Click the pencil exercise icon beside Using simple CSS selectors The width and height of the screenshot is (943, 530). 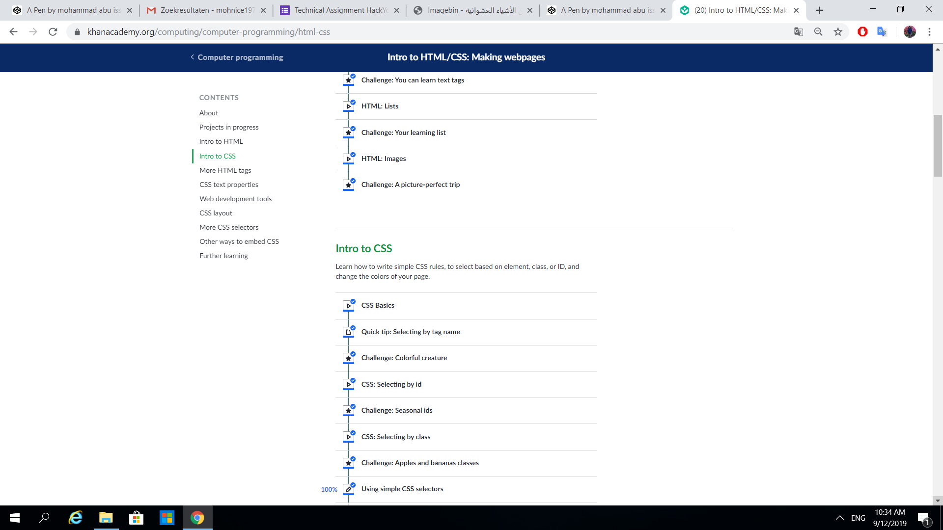click(348, 489)
